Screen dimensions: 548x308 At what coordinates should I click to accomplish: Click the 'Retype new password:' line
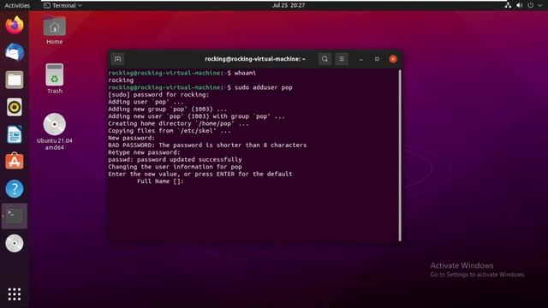click(144, 152)
